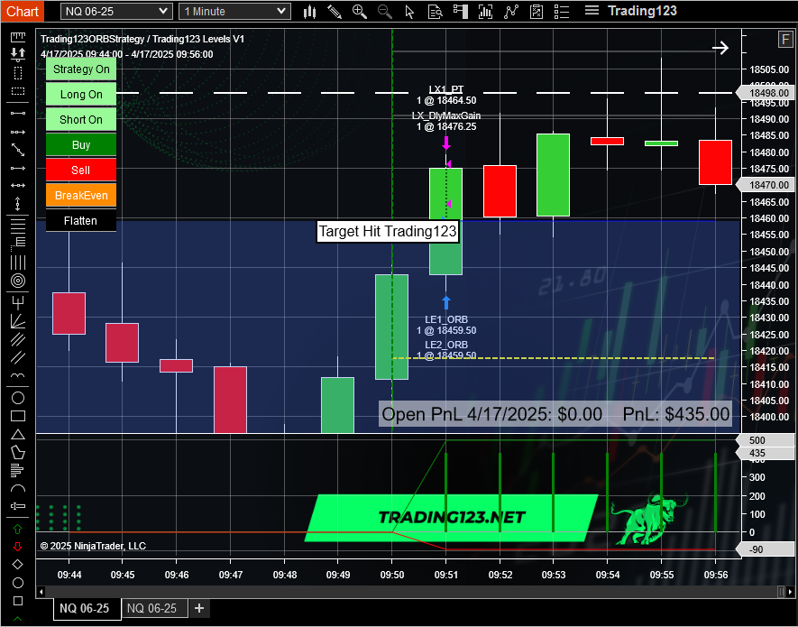
Task: Open chart properties list icon
Action: (x=562, y=12)
